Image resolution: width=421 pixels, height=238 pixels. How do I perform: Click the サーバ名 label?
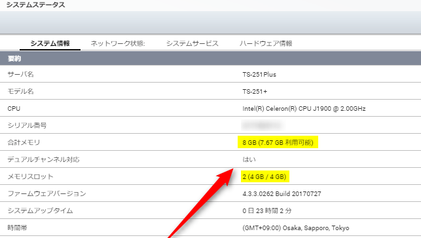click(21, 74)
